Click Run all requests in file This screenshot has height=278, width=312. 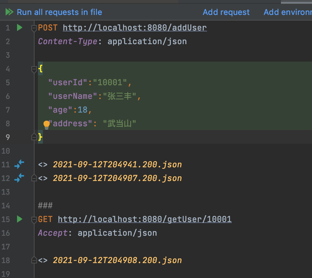tap(59, 12)
